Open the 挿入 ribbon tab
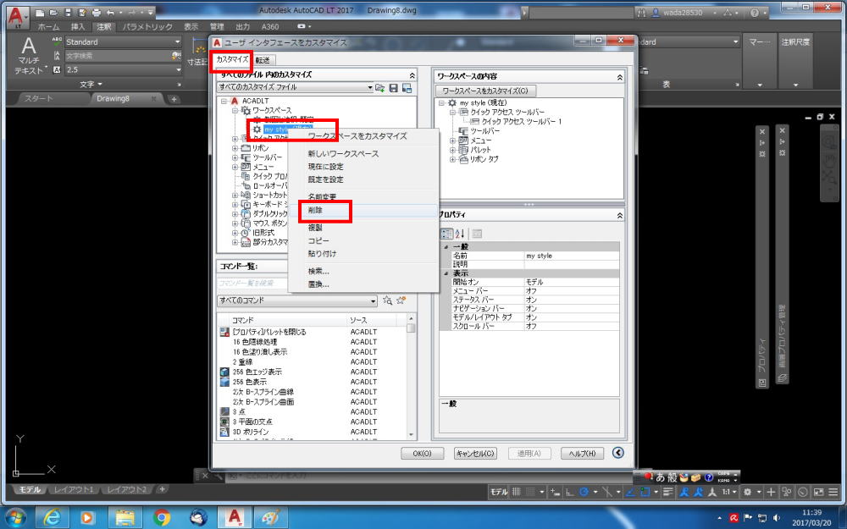 78,26
